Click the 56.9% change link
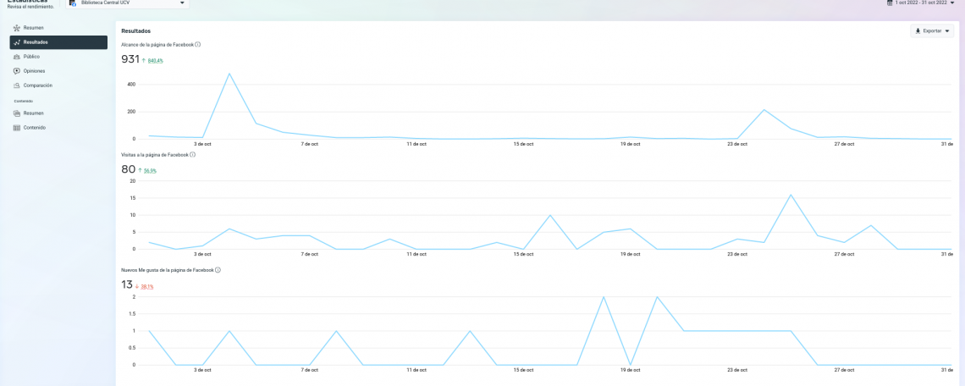 150,170
